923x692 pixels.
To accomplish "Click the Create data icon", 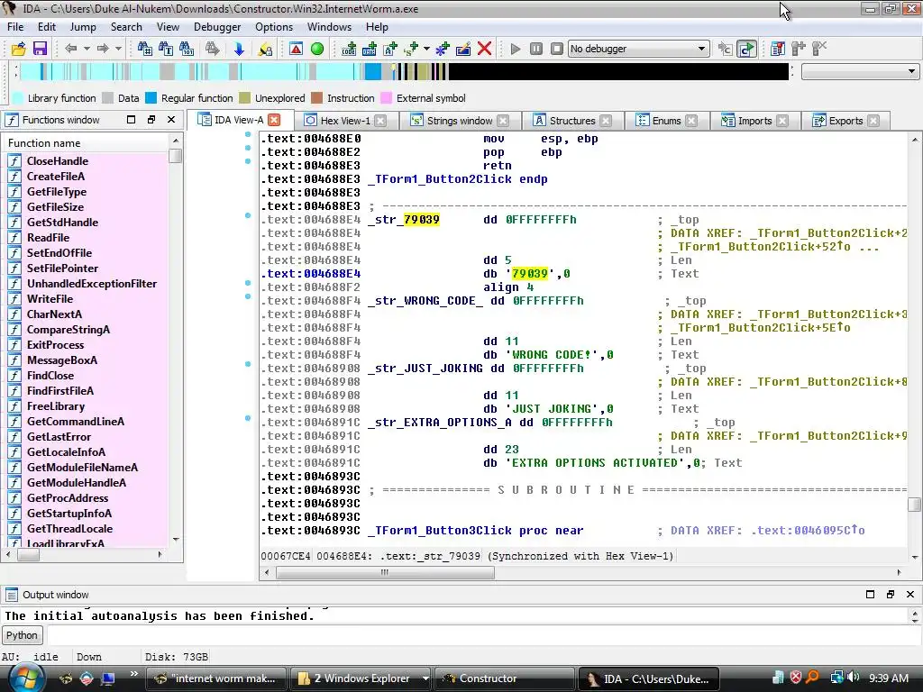I will (369, 49).
